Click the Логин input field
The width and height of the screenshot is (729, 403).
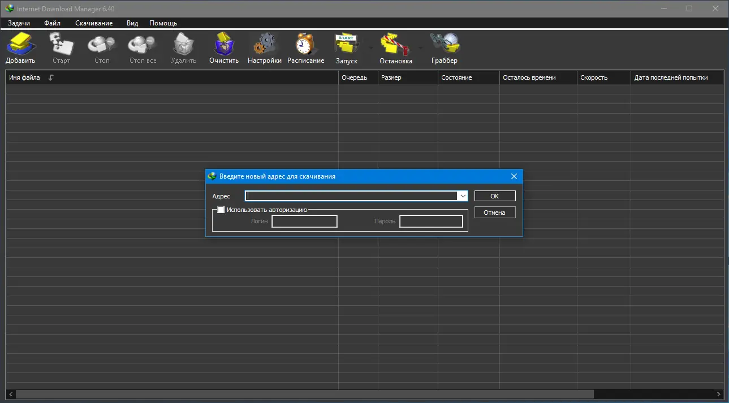coord(304,221)
